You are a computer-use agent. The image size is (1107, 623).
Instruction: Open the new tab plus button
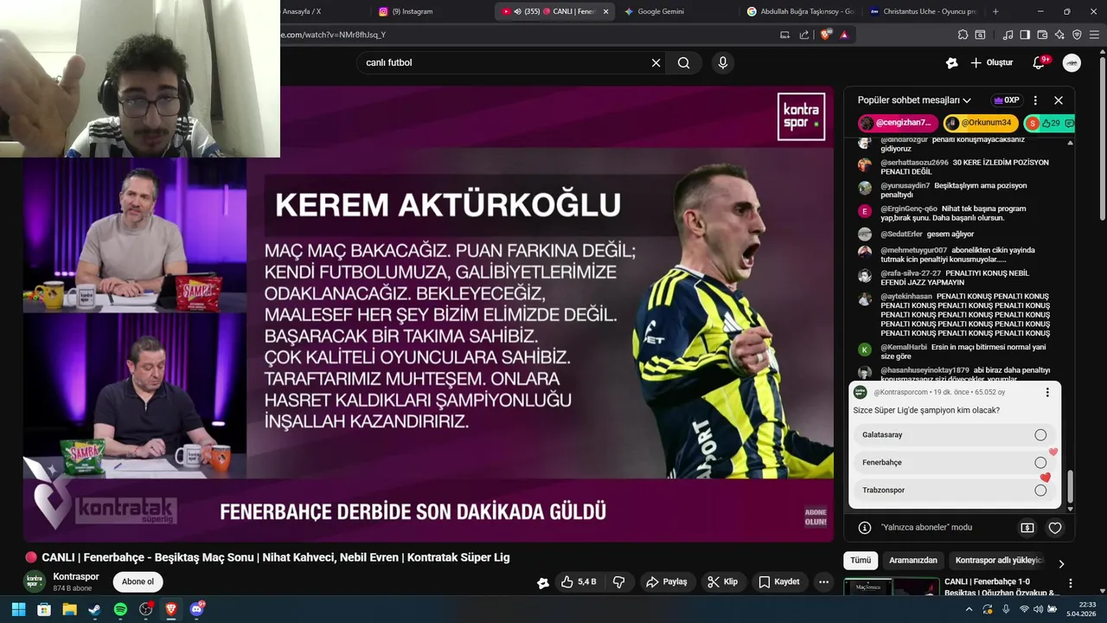pos(995,11)
